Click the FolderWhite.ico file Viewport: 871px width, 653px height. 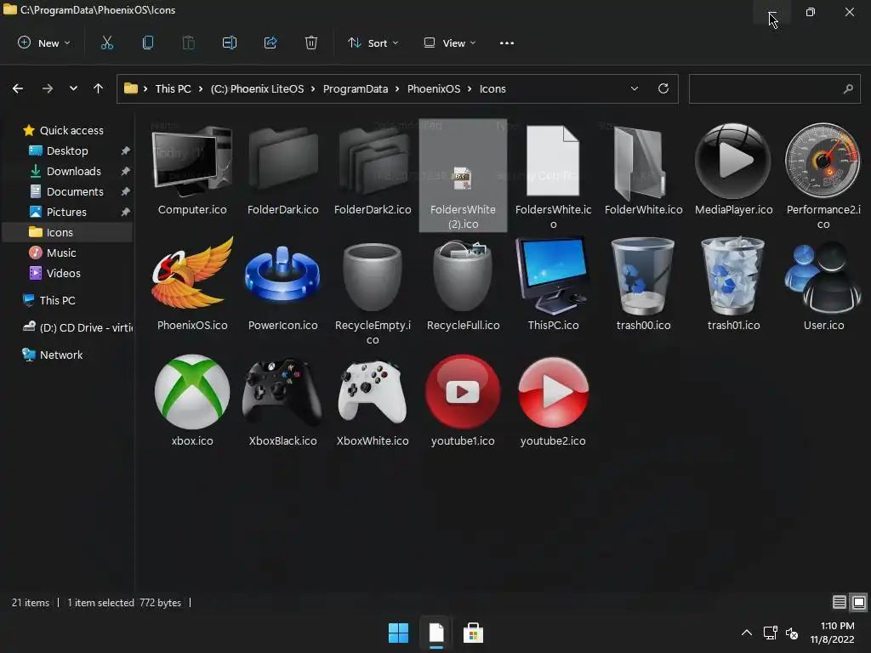pos(643,169)
